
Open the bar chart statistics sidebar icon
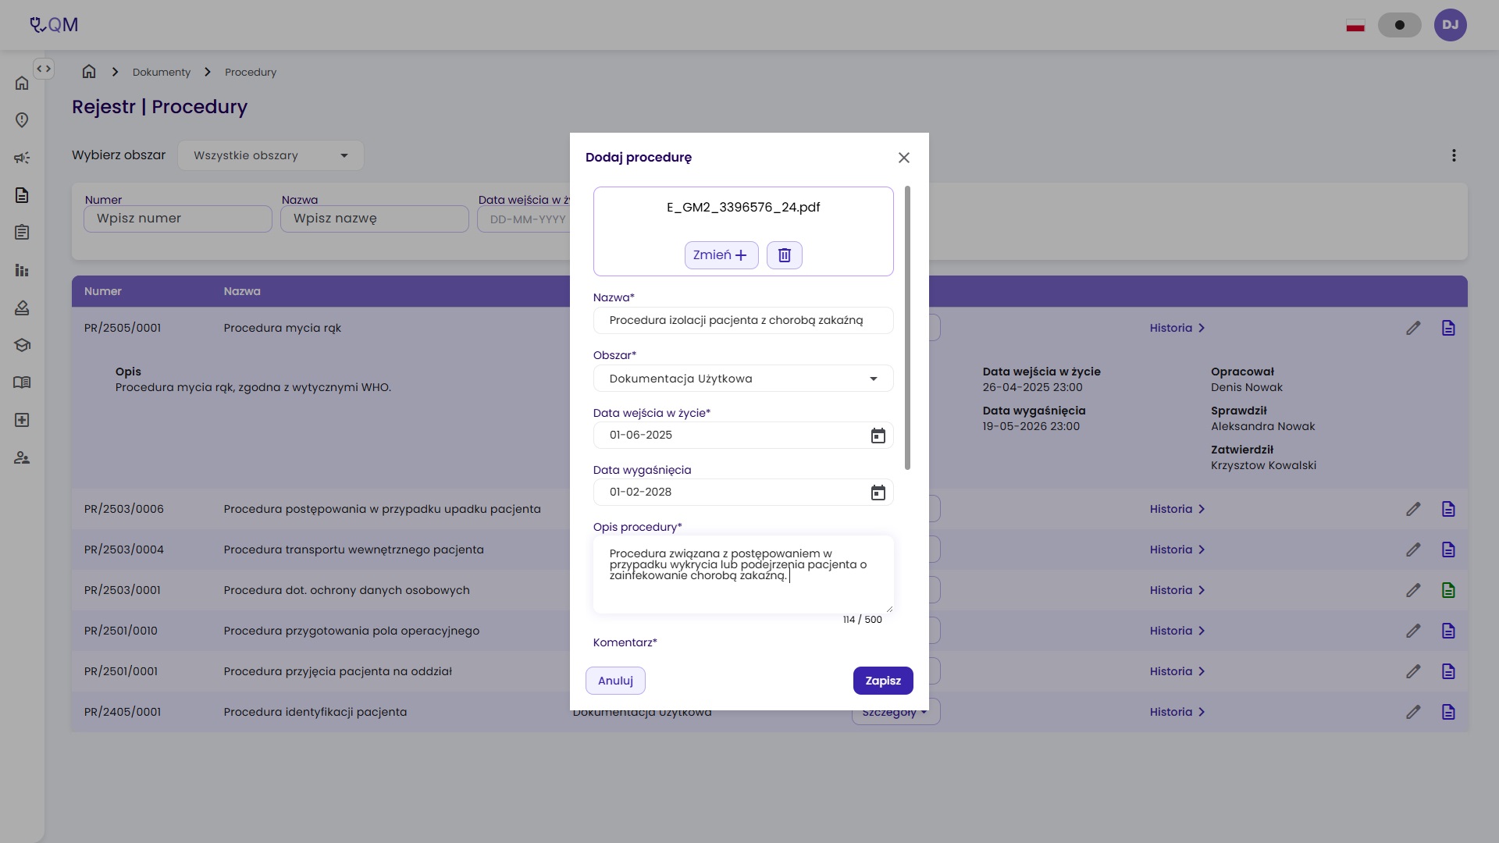click(x=22, y=270)
